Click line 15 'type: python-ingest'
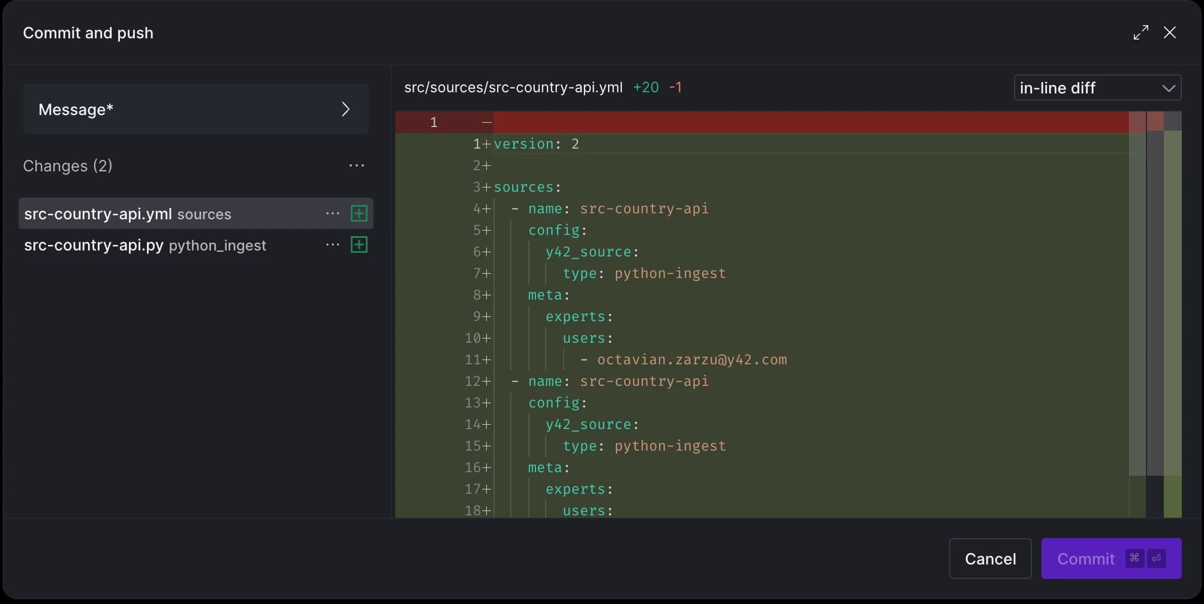Viewport: 1204px width, 604px height. point(644,446)
